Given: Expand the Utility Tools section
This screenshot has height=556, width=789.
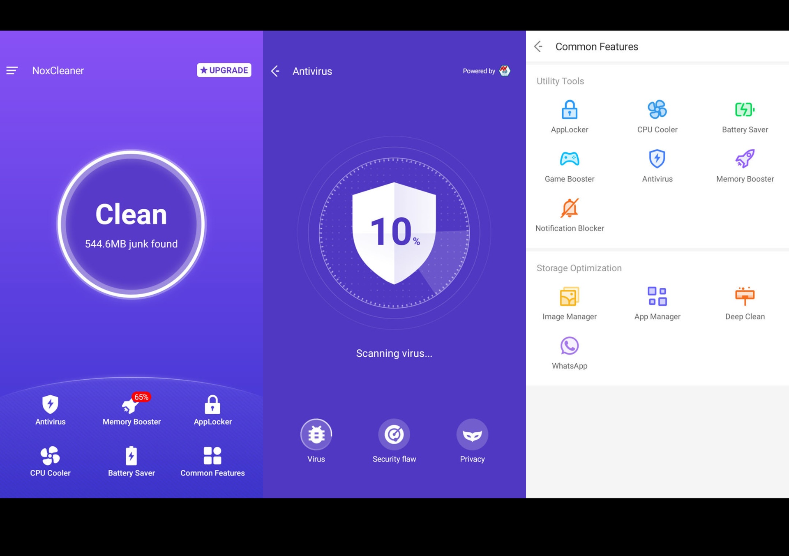Looking at the screenshot, I should (560, 81).
